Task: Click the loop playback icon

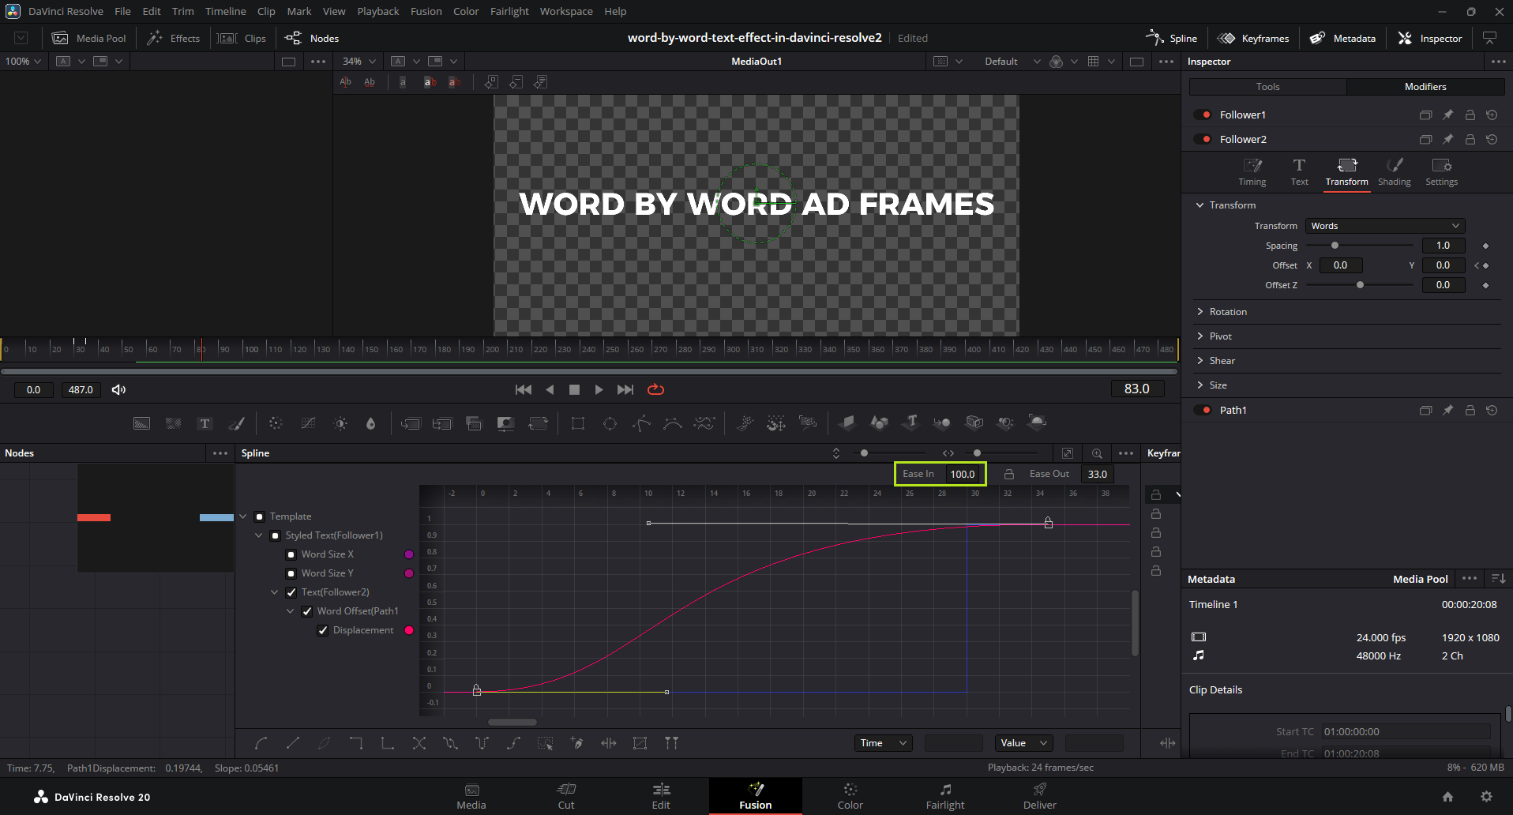Action: (655, 389)
